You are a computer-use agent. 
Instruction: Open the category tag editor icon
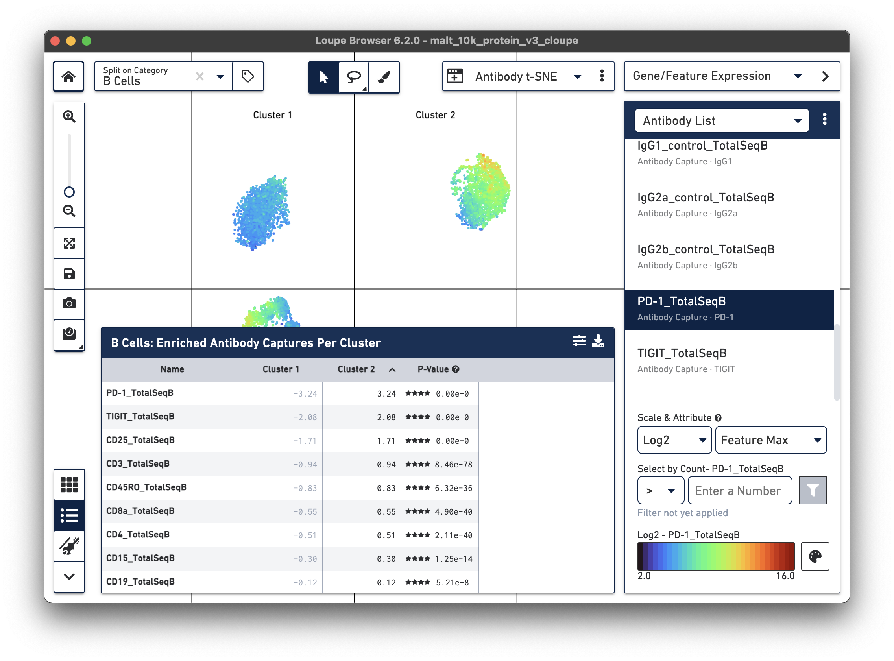[x=248, y=76]
